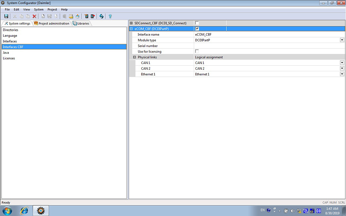Screen dimensions: 346x216
Task: Uncheck the eCOM_CBF interface checkbox
Action: coord(197,29)
